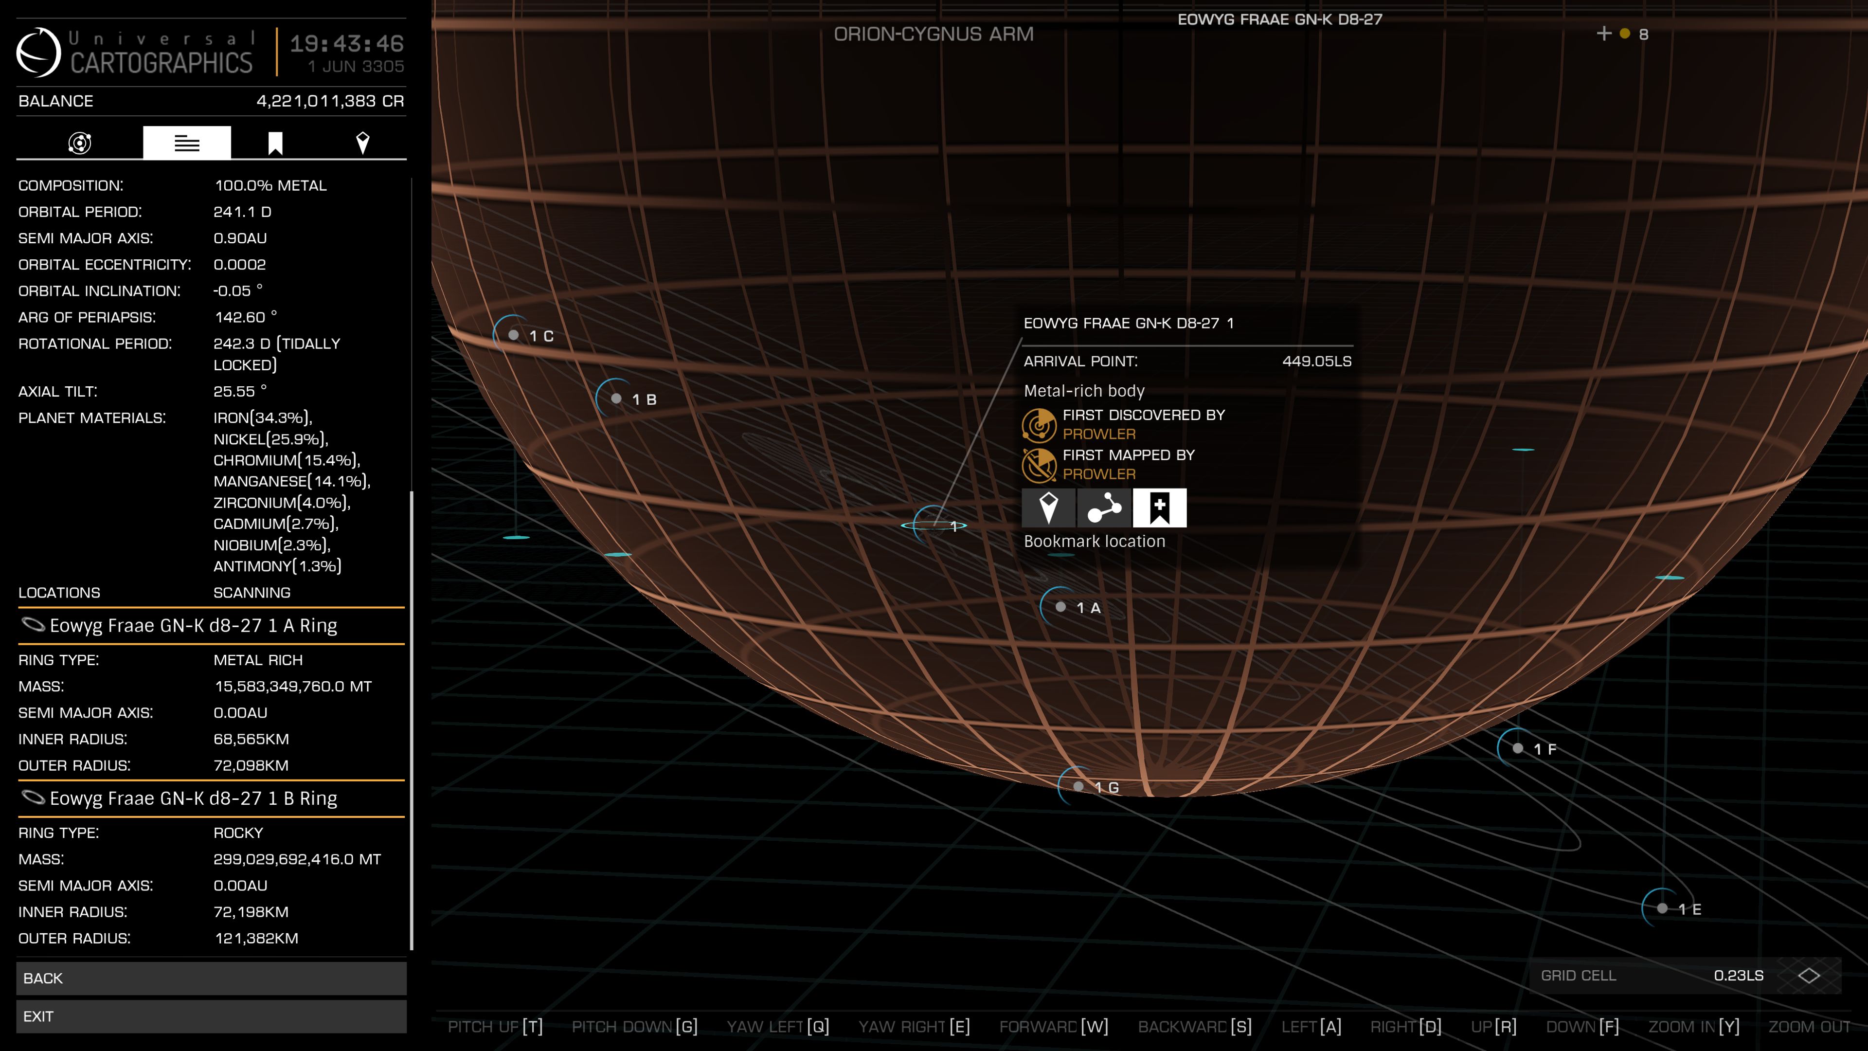This screenshot has width=1868, height=1051.
Task: Click ZOOM IN [Y] control hint
Action: [1694, 1026]
